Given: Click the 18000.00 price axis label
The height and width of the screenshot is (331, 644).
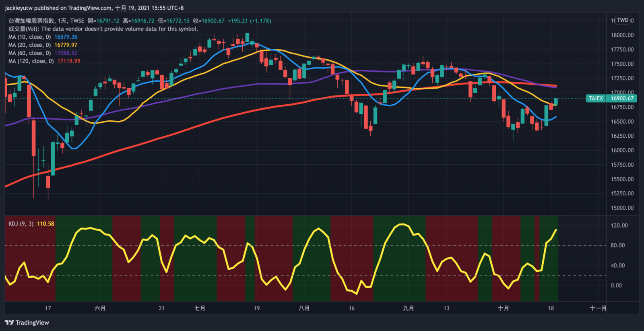Looking at the screenshot, I should pos(622,35).
